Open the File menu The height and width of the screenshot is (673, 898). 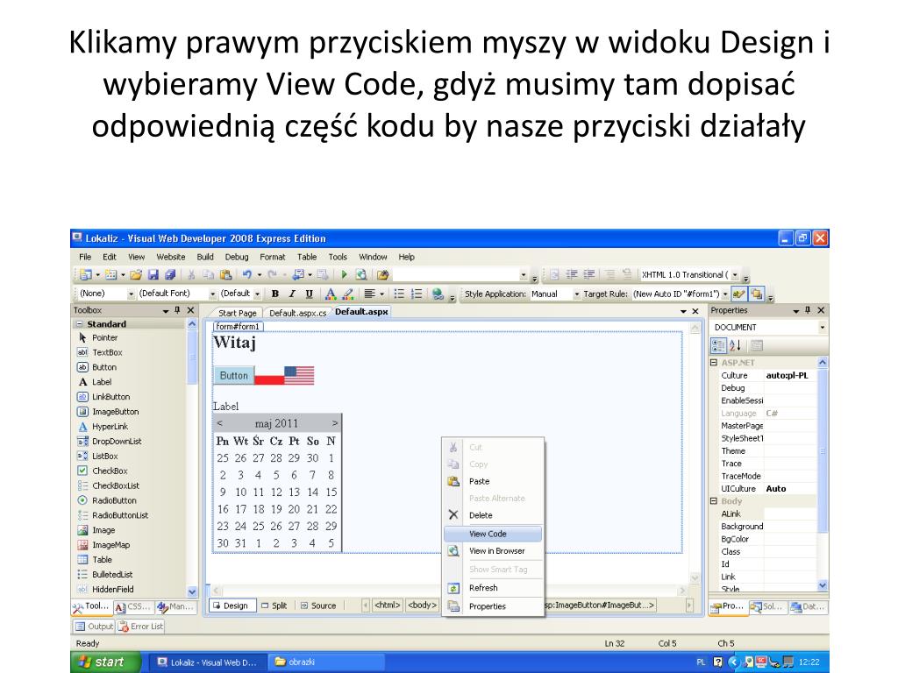pyautogui.click(x=85, y=257)
